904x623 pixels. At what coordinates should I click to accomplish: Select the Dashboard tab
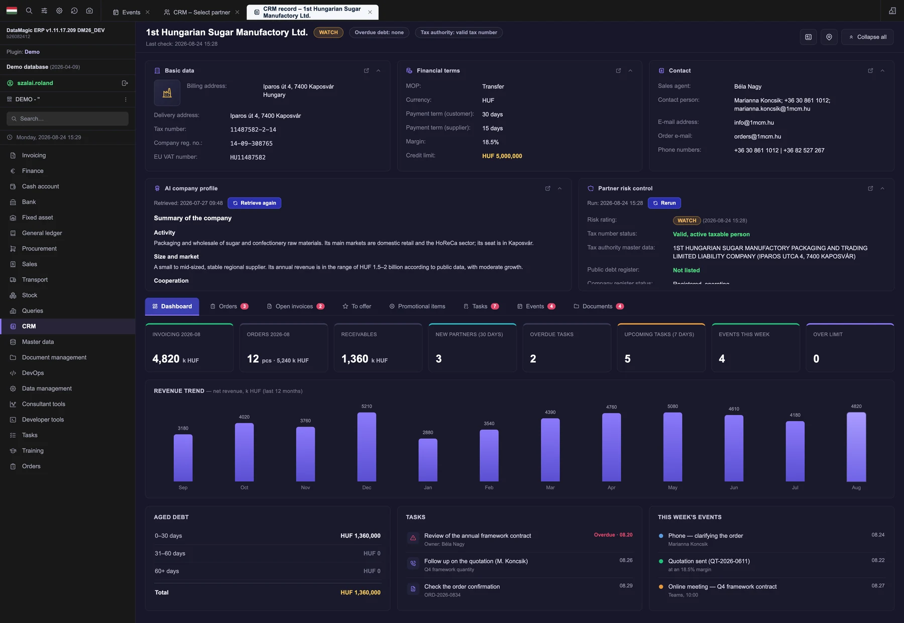pyautogui.click(x=172, y=306)
